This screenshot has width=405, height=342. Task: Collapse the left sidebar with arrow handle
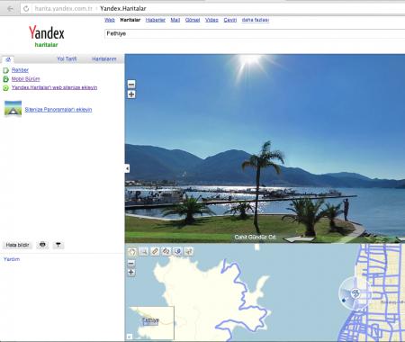[127, 168]
